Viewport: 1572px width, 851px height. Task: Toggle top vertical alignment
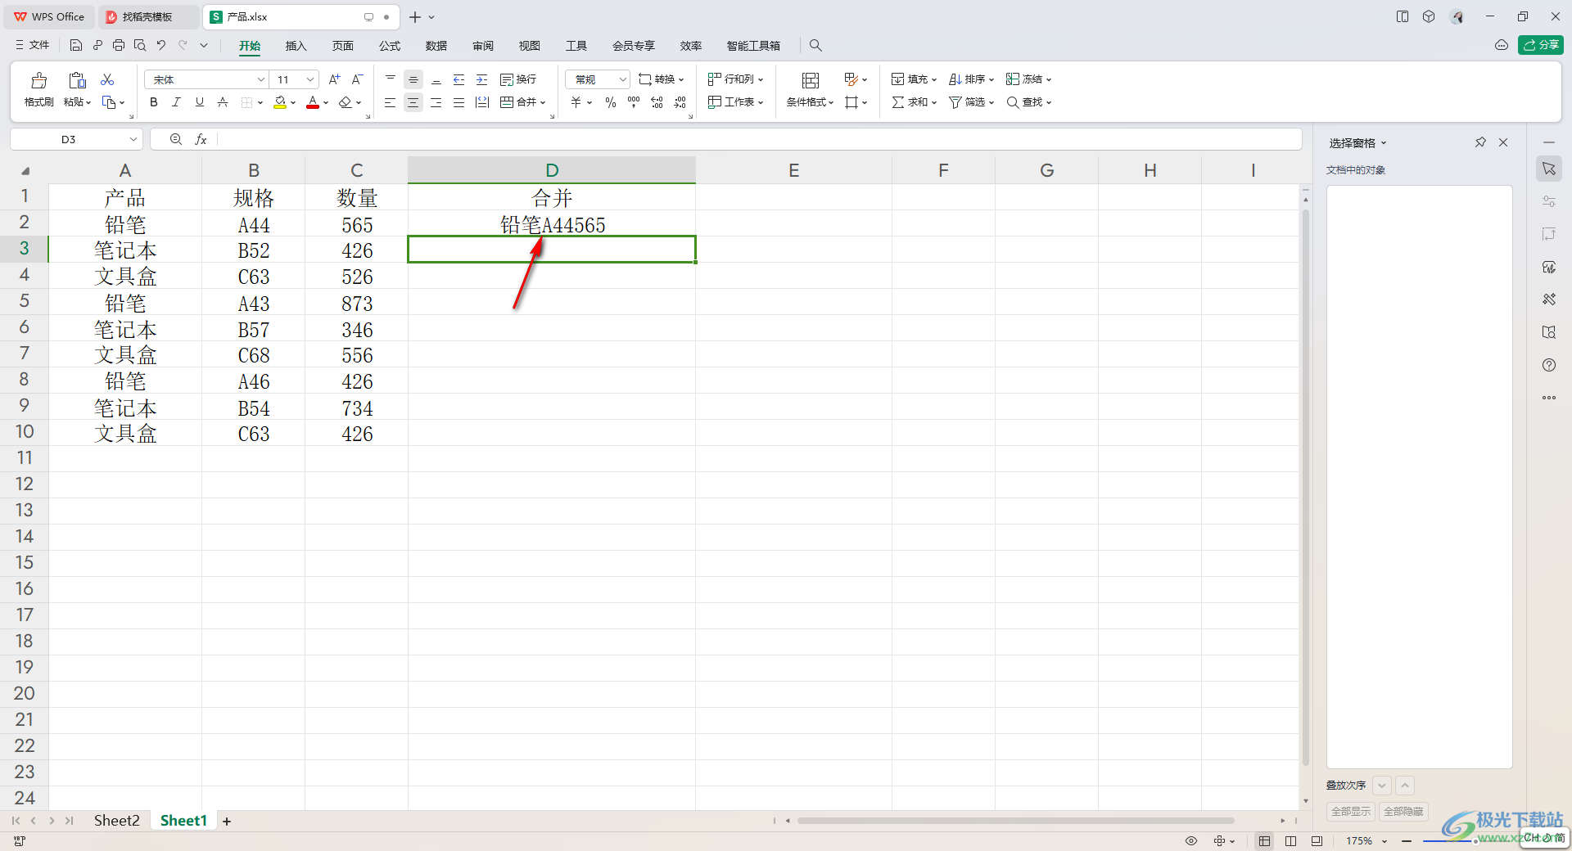click(391, 79)
